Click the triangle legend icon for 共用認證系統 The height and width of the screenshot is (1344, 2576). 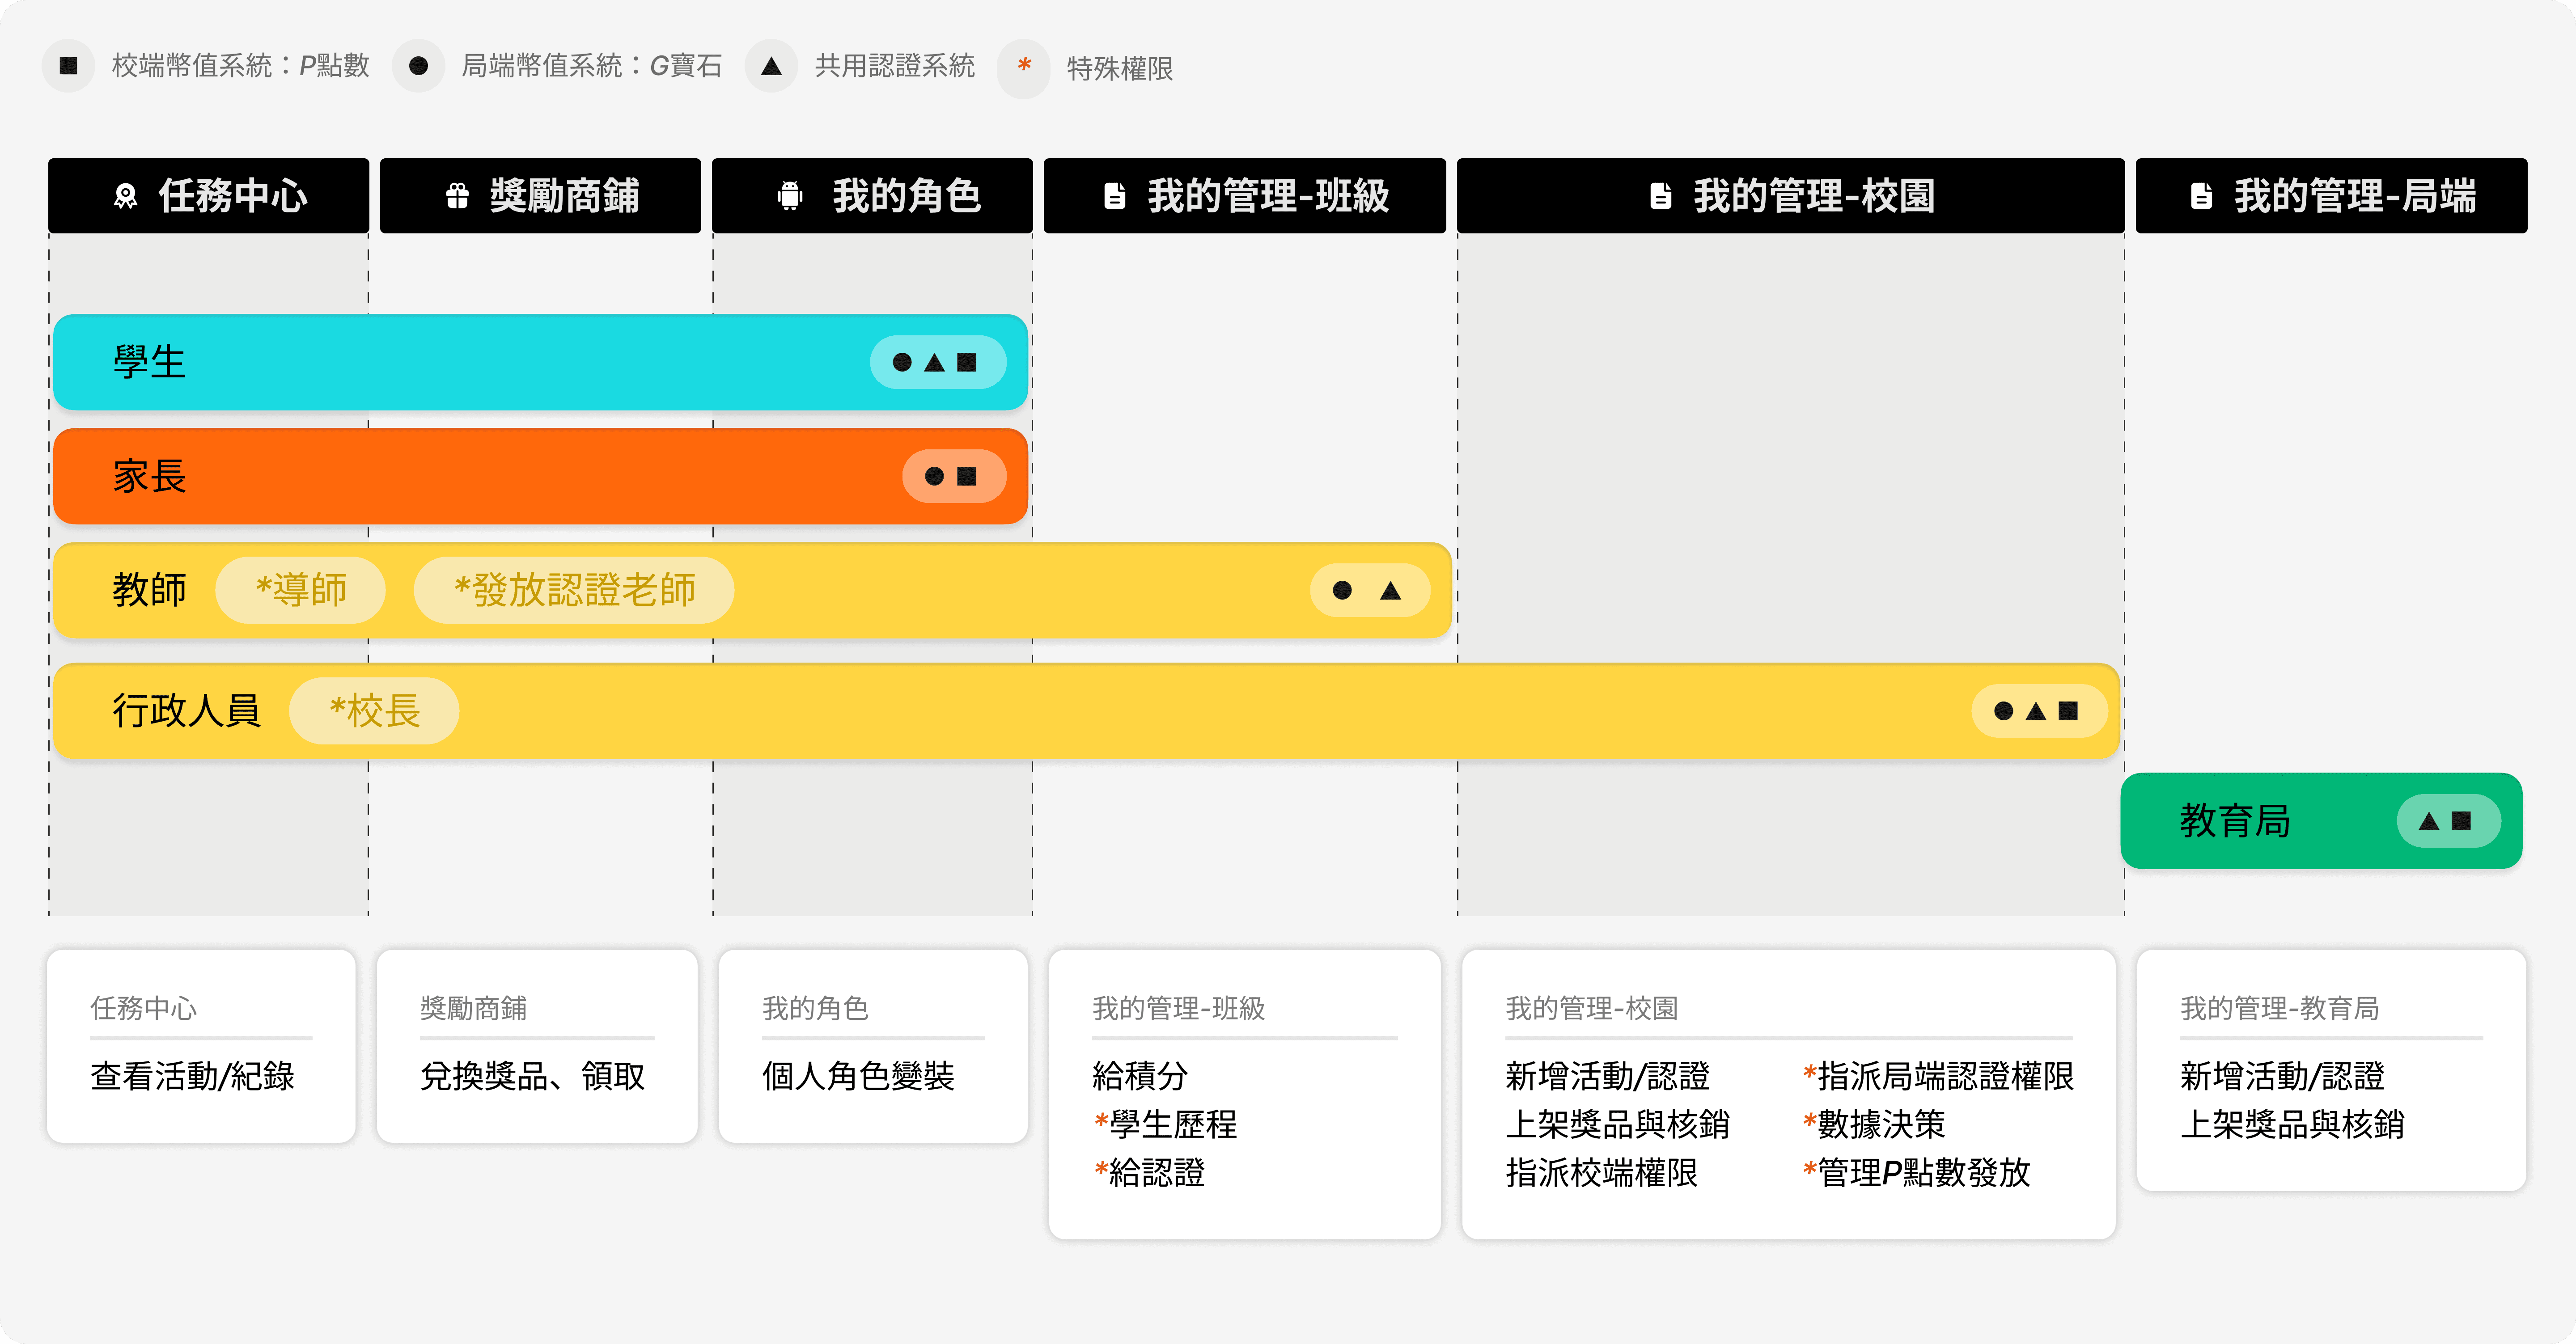point(771,66)
